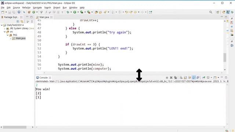Toggle Word Wrap in Console

[189, 77]
